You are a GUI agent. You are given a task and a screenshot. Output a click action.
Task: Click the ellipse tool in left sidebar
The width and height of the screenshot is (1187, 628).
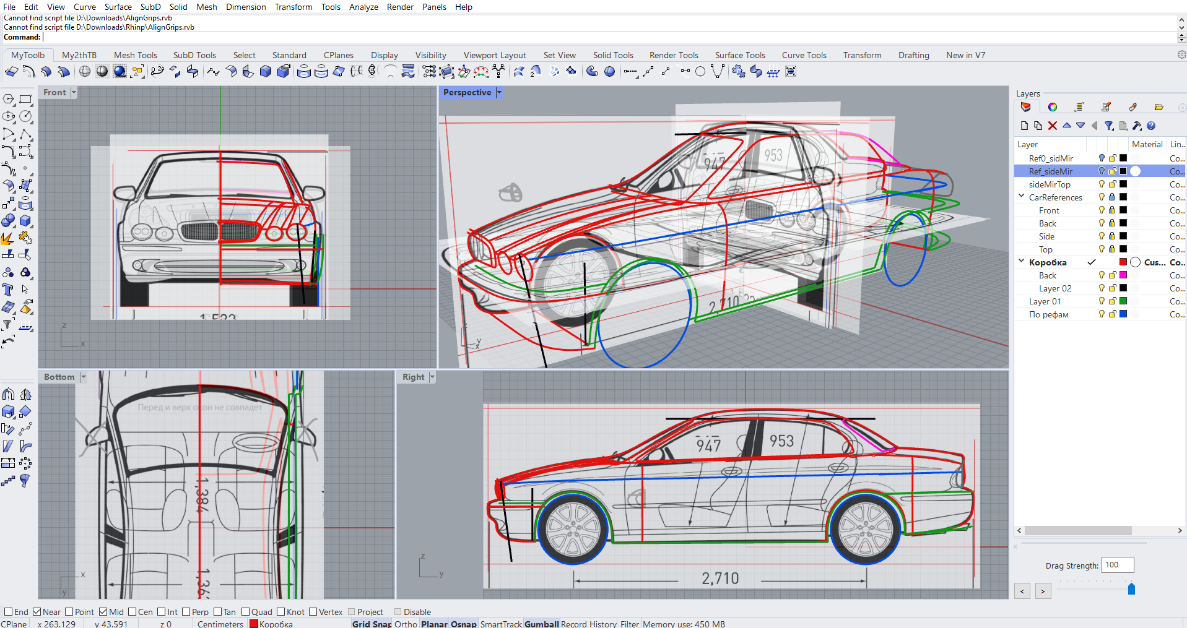pyautogui.click(x=8, y=116)
